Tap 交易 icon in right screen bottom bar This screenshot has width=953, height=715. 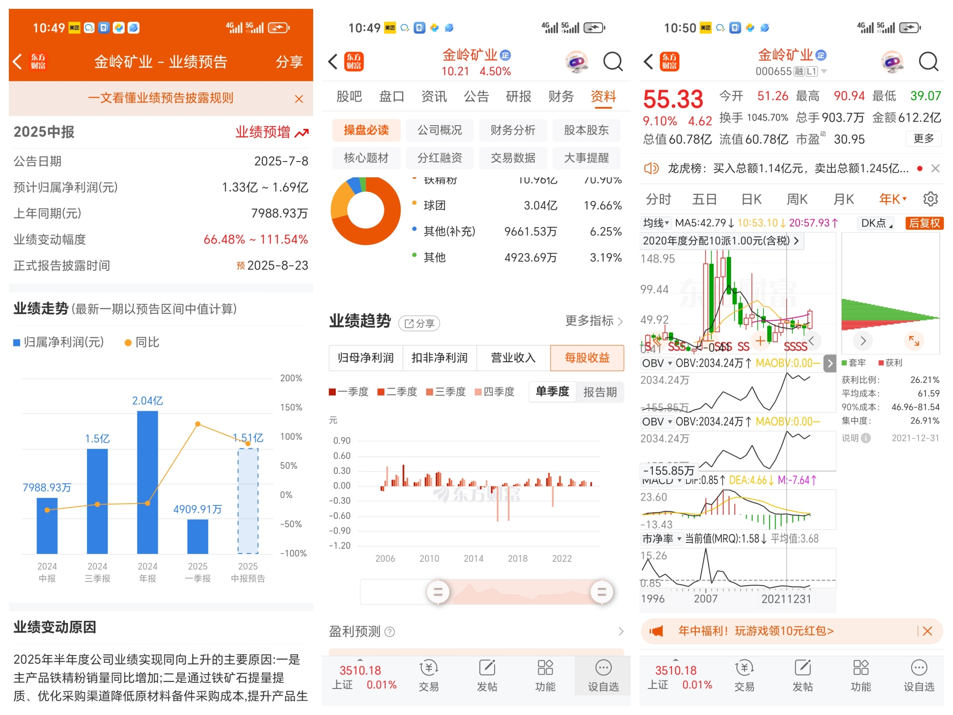[744, 675]
